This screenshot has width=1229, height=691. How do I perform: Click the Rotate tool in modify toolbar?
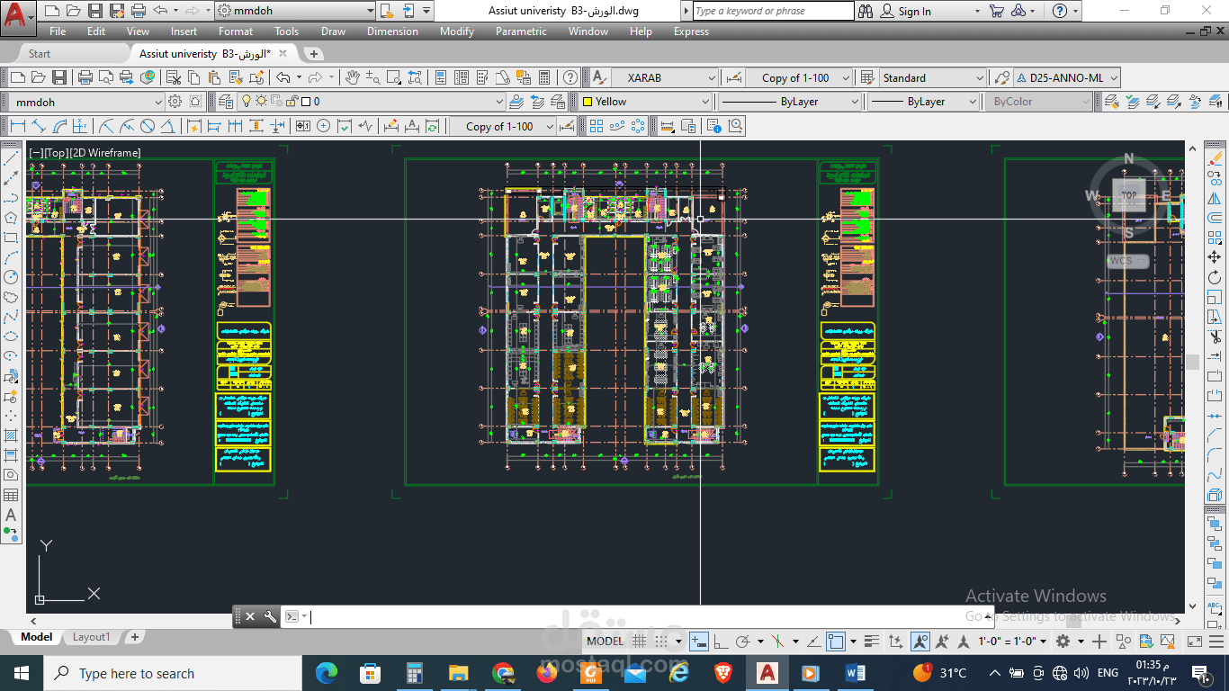coord(1216,277)
